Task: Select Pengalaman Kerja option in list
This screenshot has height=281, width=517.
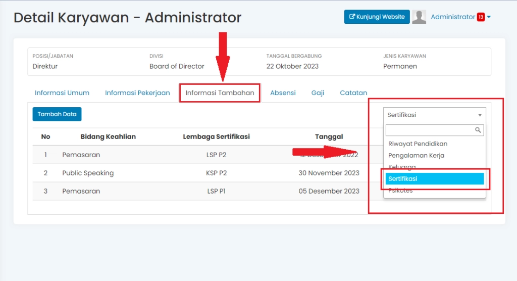Action: 416,155
